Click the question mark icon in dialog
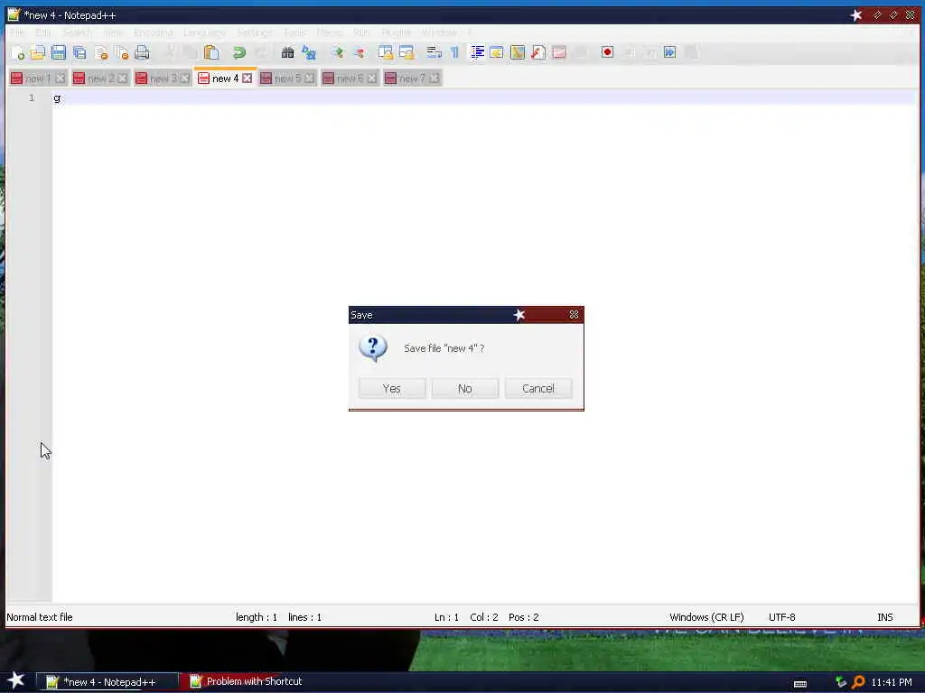The image size is (925, 693). (373, 347)
